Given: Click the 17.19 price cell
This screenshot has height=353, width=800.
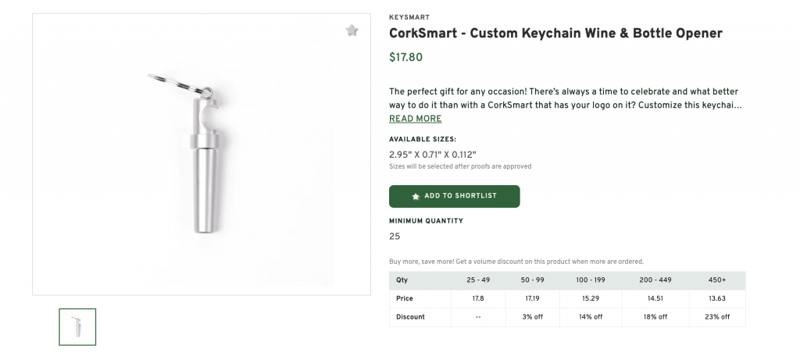Looking at the screenshot, I should click(x=532, y=298).
